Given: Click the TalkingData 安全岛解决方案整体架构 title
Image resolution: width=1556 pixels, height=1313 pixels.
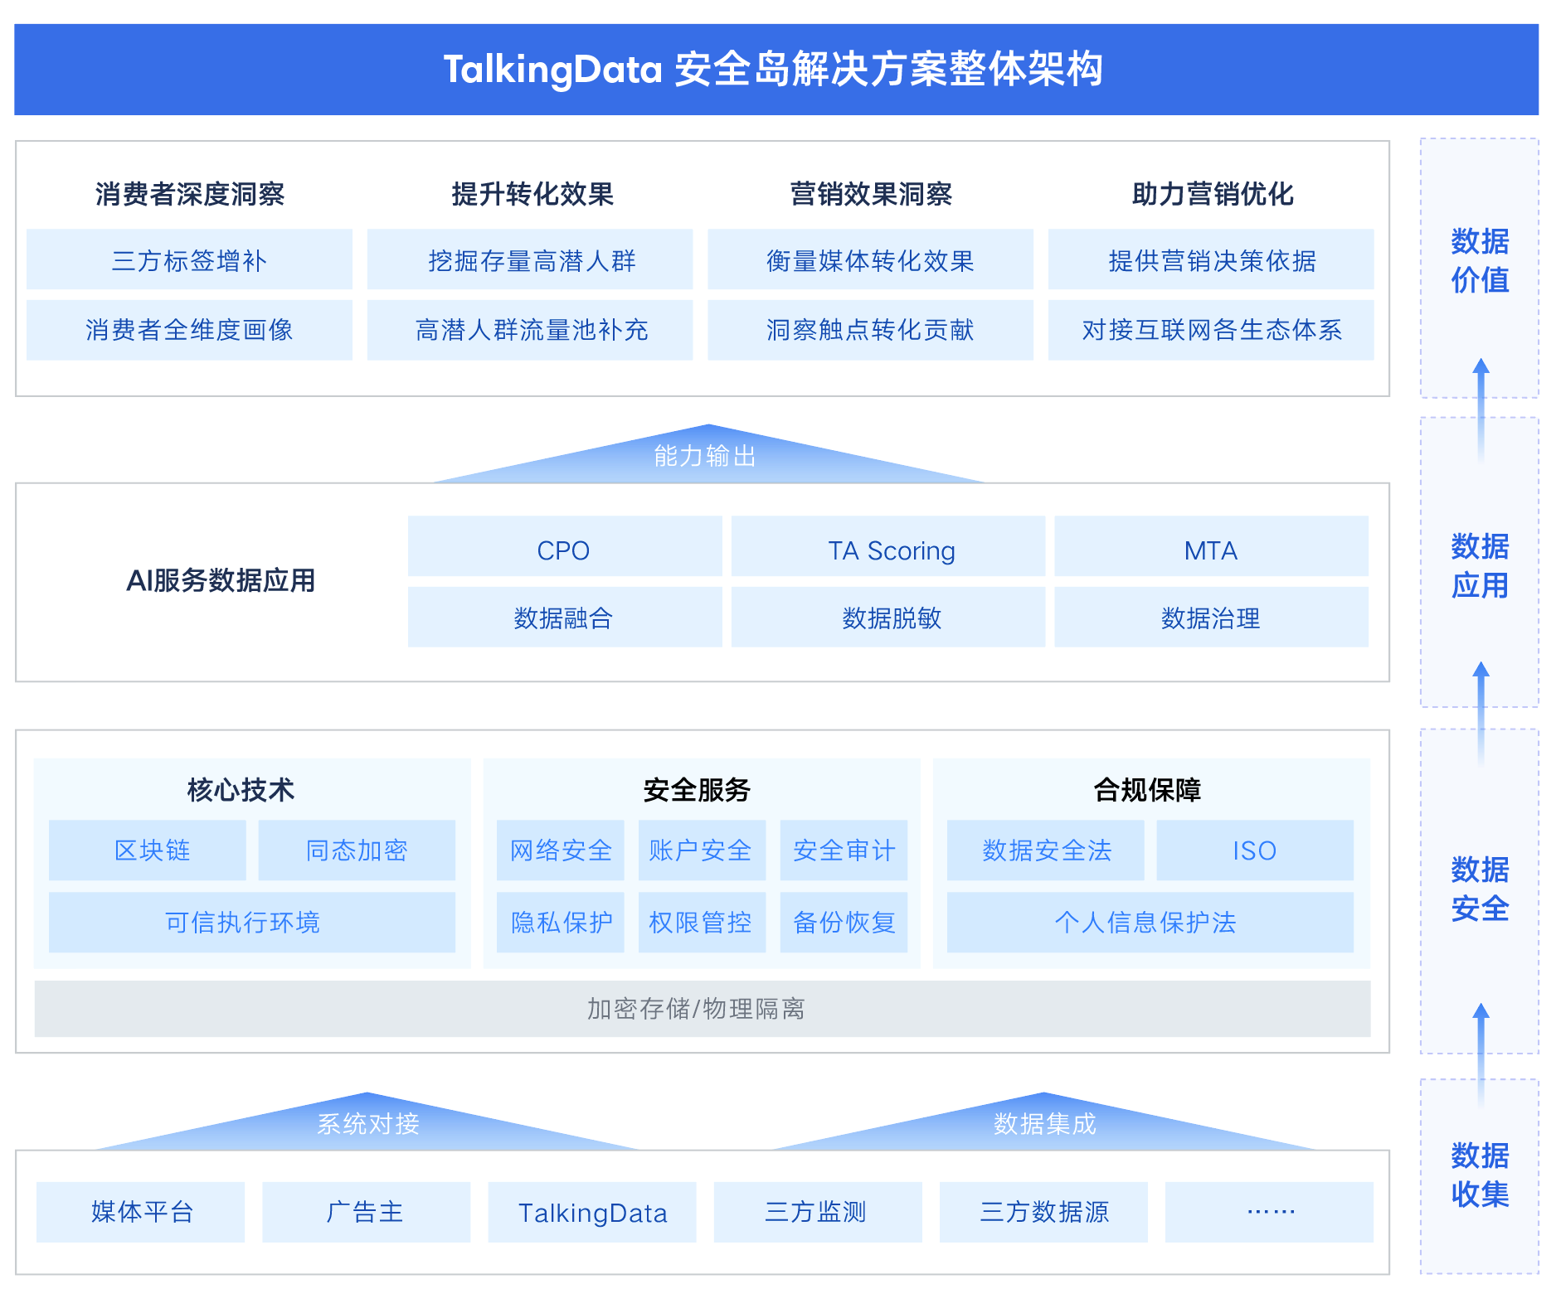Looking at the screenshot, I should click(x=773, y=70).
